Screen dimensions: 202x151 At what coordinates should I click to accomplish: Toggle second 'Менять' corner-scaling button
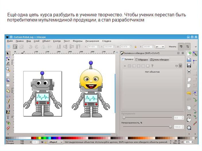[x=187, y=47]
